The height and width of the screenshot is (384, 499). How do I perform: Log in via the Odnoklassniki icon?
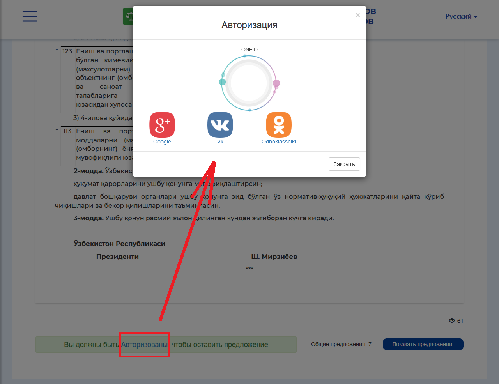coord(279,125)
